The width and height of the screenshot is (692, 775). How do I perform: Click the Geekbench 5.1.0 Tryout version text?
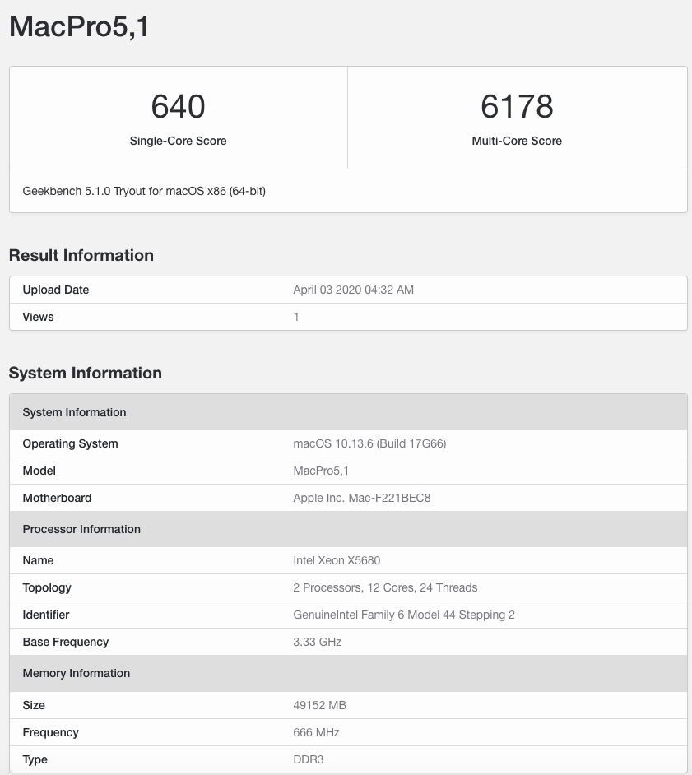click(x=144, y=191)
